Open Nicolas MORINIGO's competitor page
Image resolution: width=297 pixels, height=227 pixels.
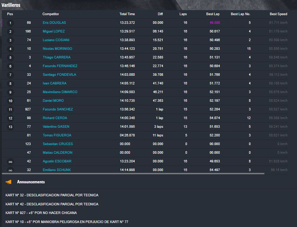[57, 49]
